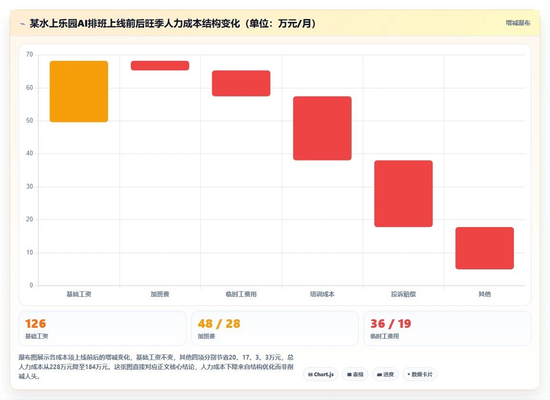
Task: Click the 表格 tag chip
Action: (355, 374)
